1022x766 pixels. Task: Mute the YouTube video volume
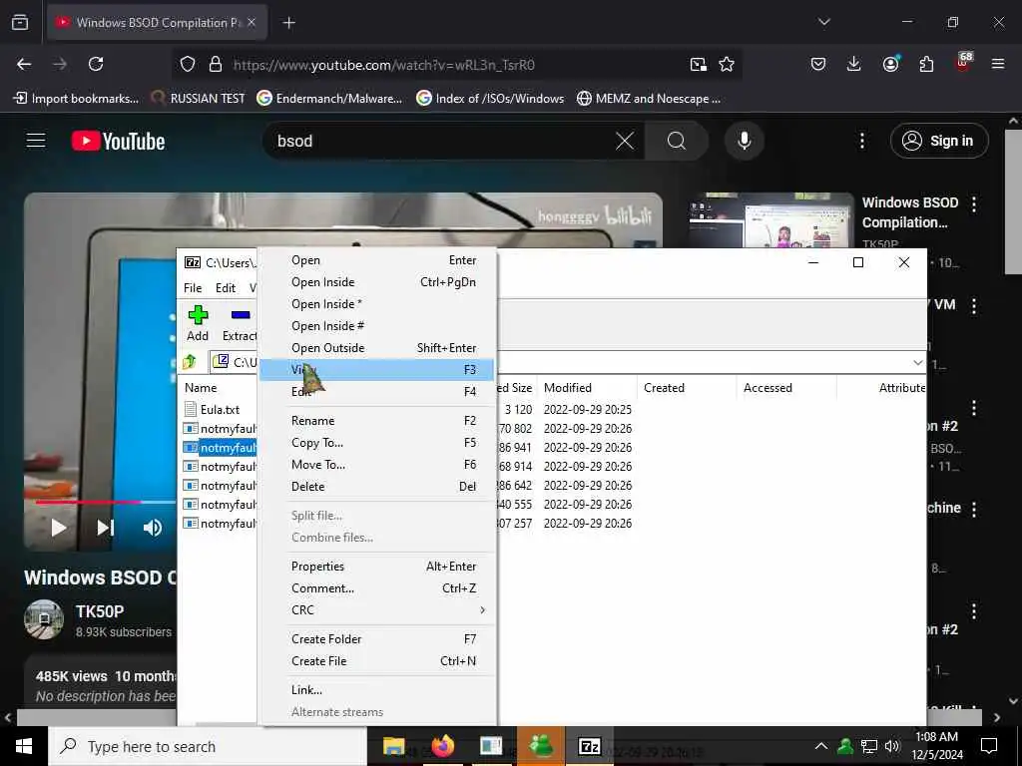[152, 528]
